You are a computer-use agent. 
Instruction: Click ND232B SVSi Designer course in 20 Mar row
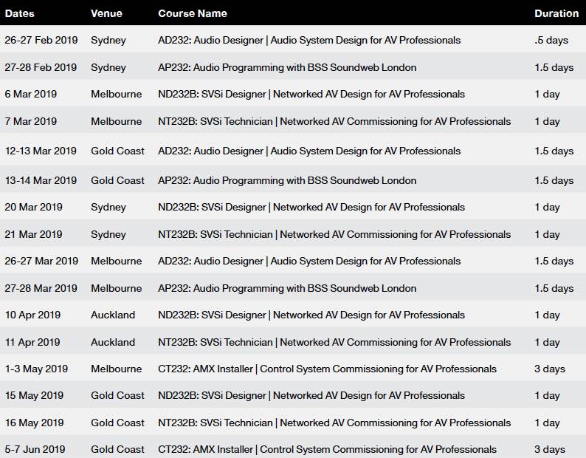pos(311,208)
